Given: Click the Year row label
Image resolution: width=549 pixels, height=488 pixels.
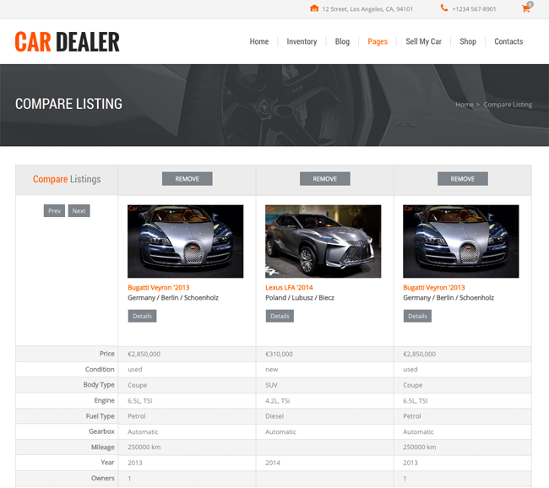Looking at the screenshot, I should [107, 463].
